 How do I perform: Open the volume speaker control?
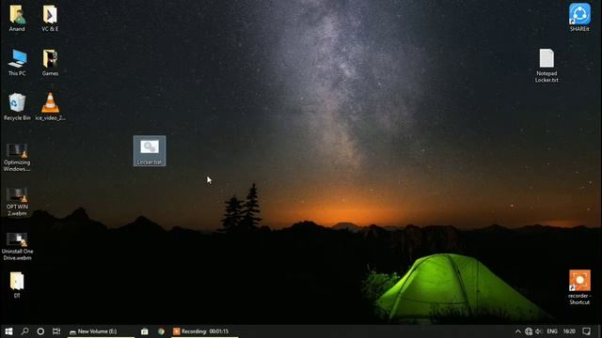click(x=539, y=331)
